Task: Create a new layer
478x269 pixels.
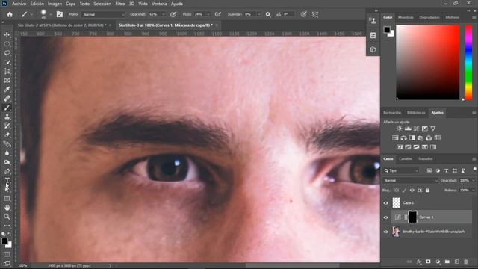Action: (456, 262)
